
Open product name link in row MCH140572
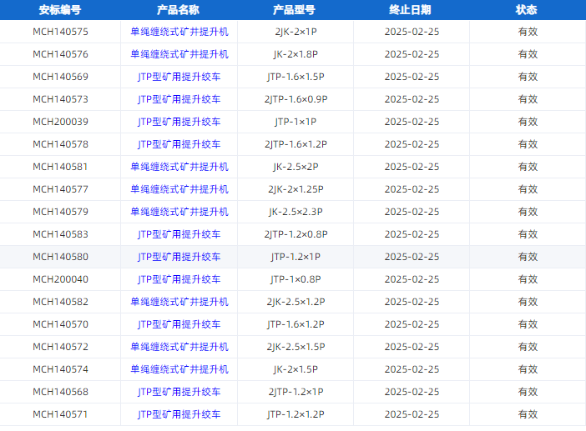(x=179, y=347)
